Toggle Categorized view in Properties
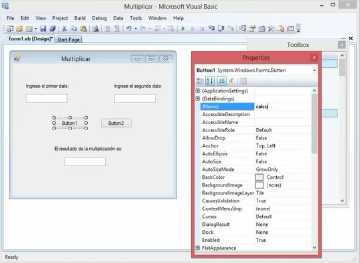The image size is (360, 263). point(200,81)
